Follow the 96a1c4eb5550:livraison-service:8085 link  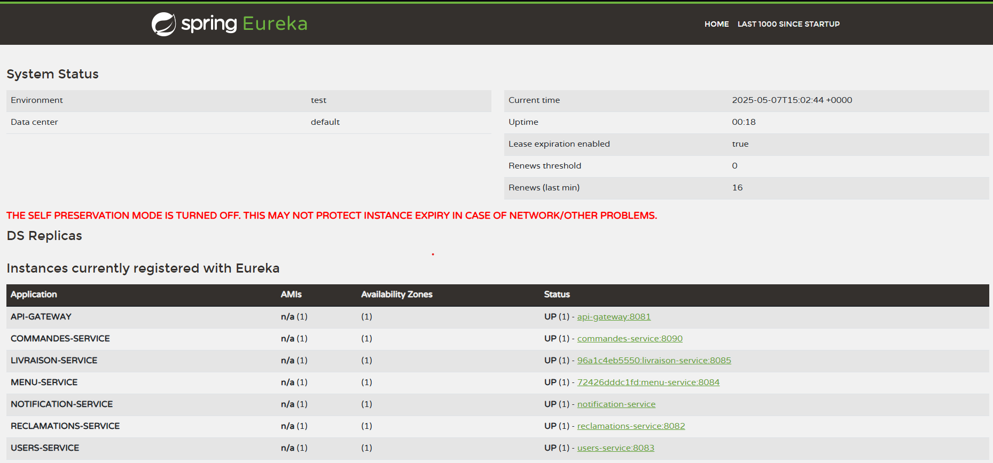[x=654, y=361]
